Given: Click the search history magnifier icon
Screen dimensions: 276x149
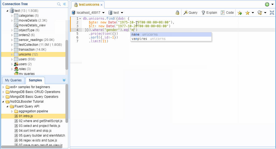Looking at the screenshot, I should pos(260,13).
